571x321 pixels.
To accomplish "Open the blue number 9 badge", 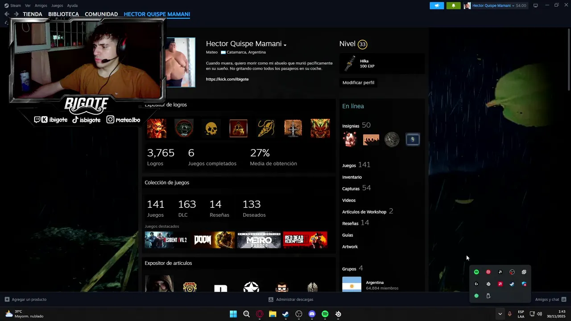I will tap(413, 140).
